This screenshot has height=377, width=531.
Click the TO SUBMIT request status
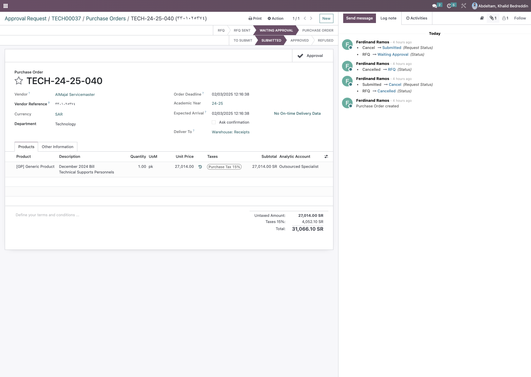[x=243, y=40]
